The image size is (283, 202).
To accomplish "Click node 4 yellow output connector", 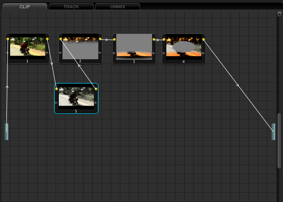I will [203, 39].
